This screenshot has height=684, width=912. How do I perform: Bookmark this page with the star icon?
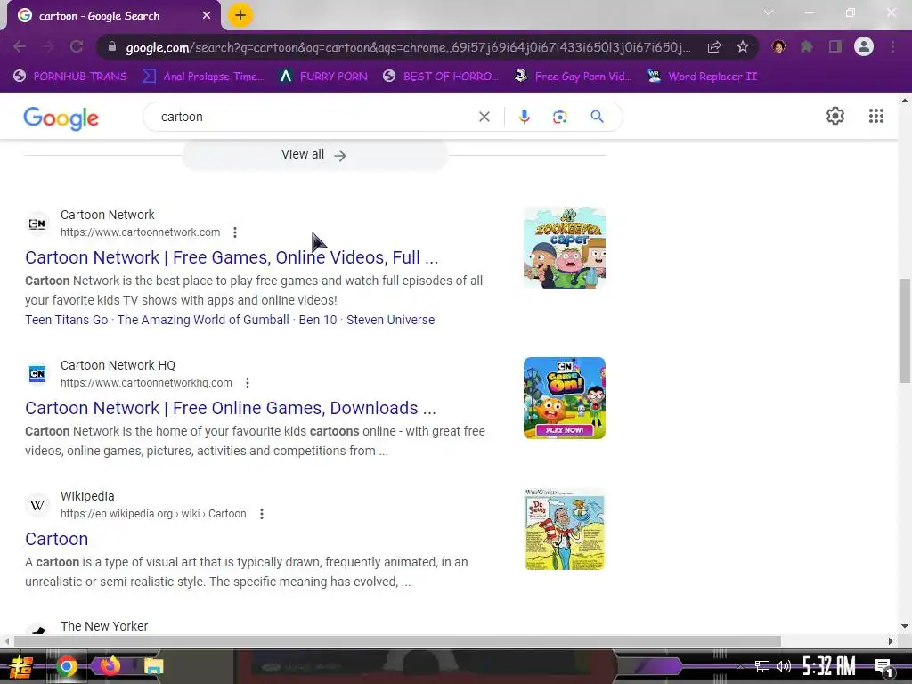(x=742, y=46)
